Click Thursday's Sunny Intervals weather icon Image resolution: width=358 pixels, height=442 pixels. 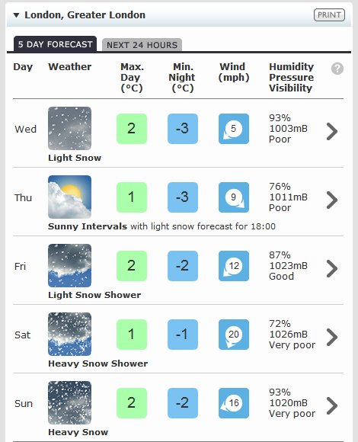69,197
